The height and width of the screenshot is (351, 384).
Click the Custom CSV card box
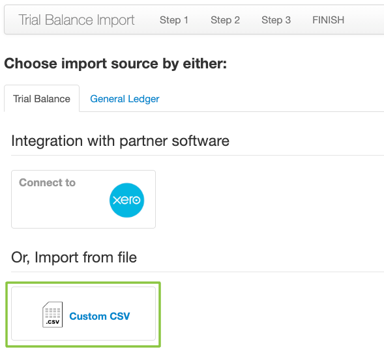coord(83,314)
